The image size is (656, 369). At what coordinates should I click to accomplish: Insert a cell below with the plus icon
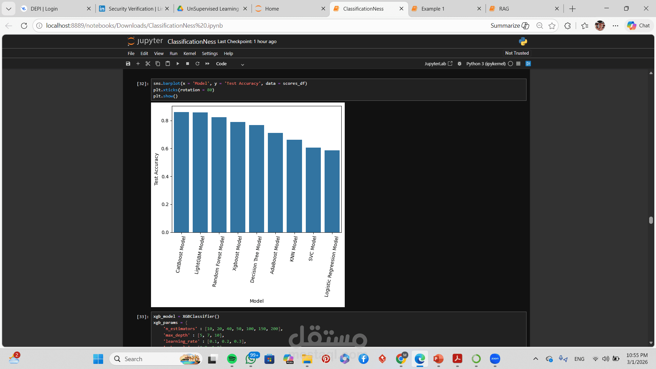click(138, 64)
